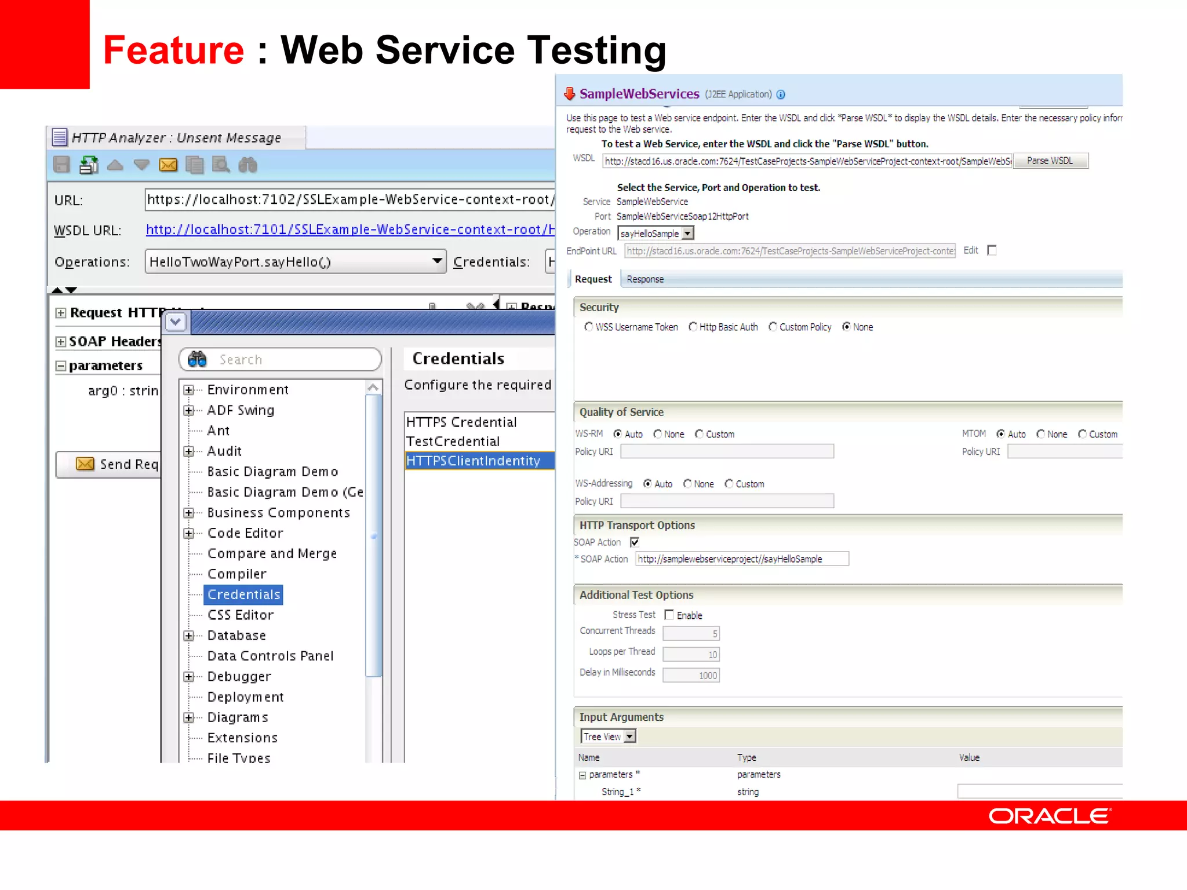Click the binoculars icon in HTTP Analyzer toolbar

point(247,165)
